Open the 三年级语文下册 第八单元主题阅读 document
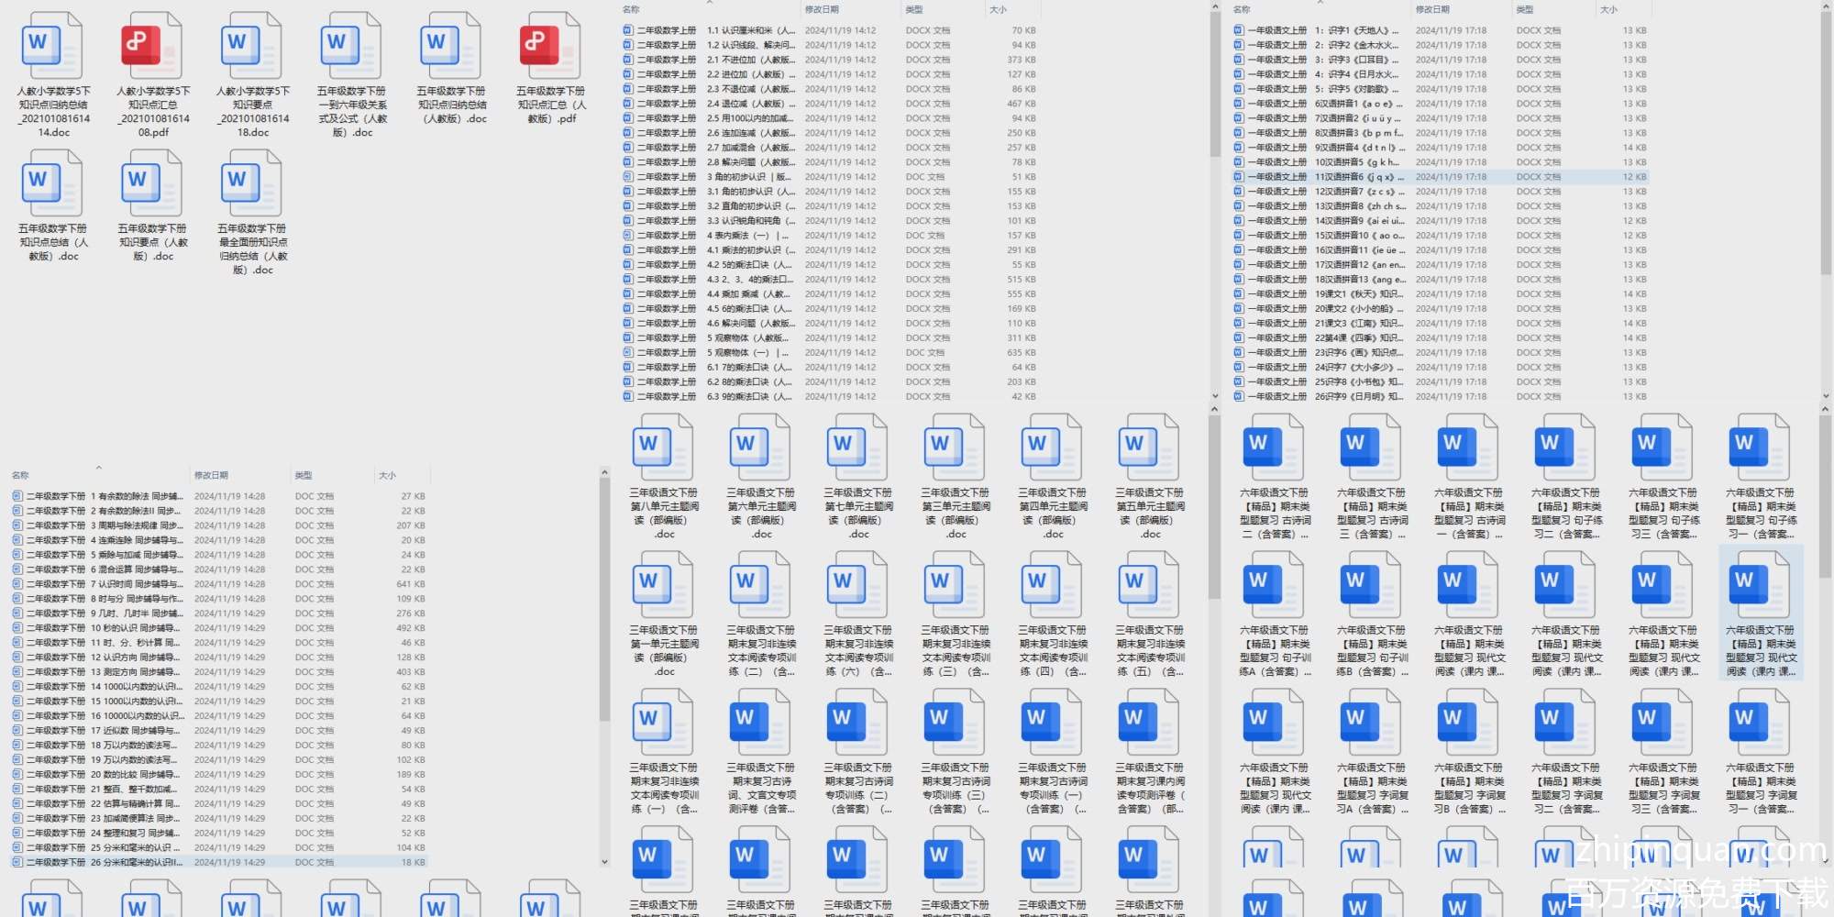 664,447
